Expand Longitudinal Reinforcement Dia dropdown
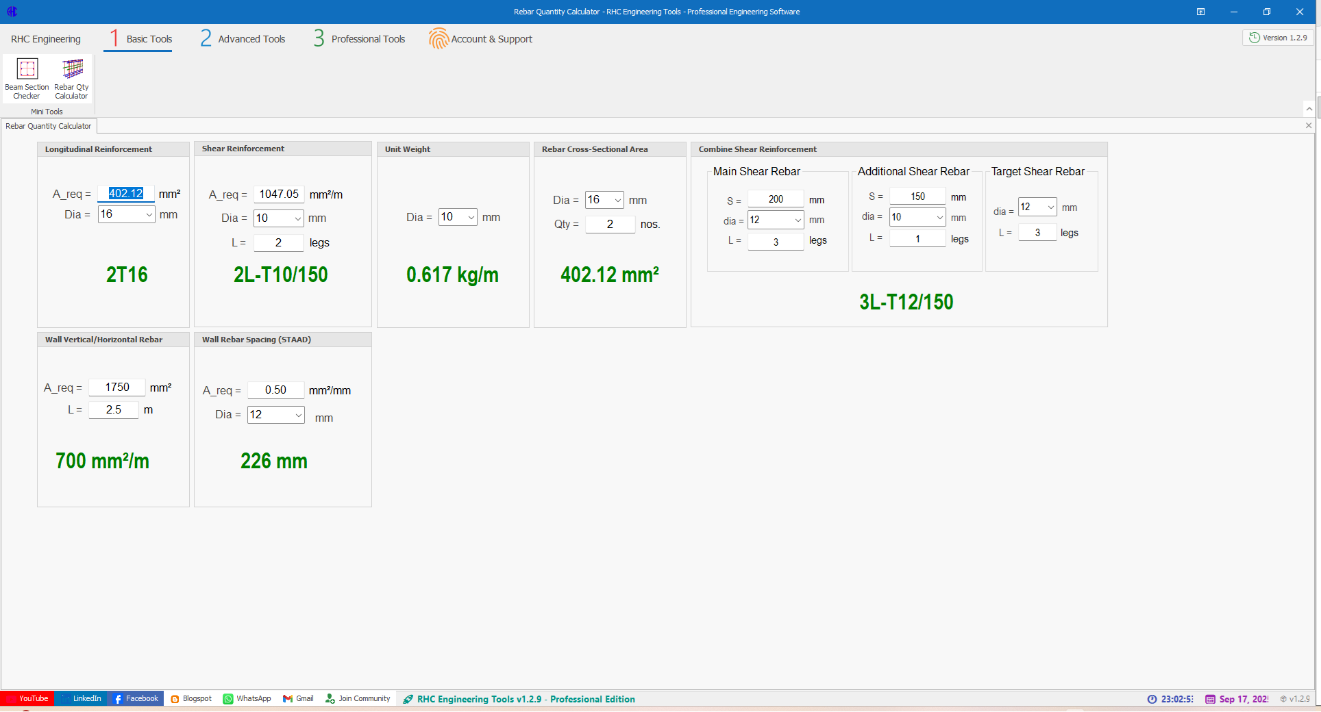The width and height of the screenshot is (1321, 712). (149, 214)
